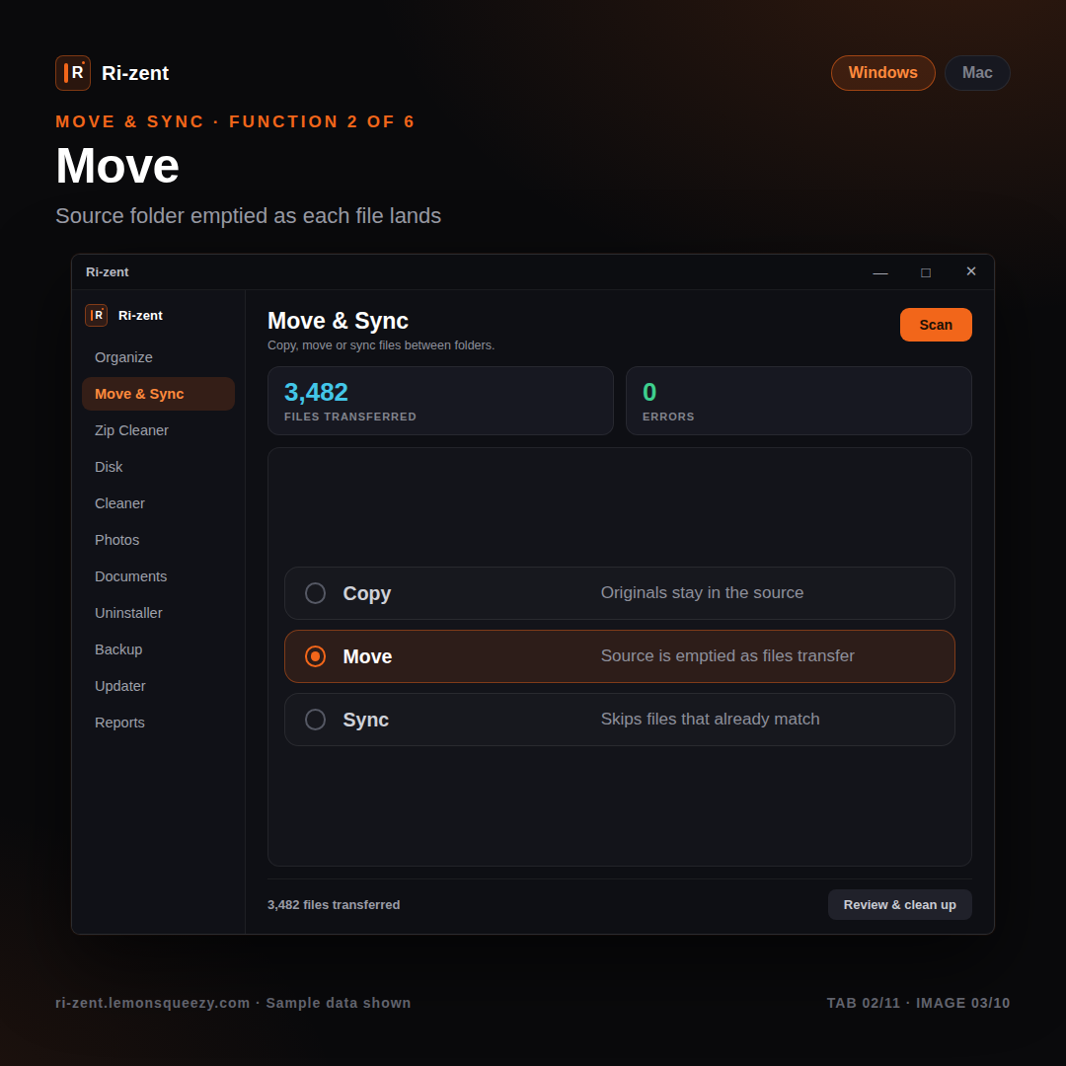
Task: Click the Review & clean up button
Action: point(899,905)
